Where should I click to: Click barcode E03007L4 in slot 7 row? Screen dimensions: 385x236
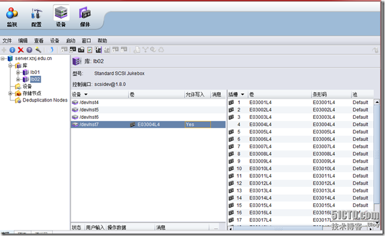point(324,147)
